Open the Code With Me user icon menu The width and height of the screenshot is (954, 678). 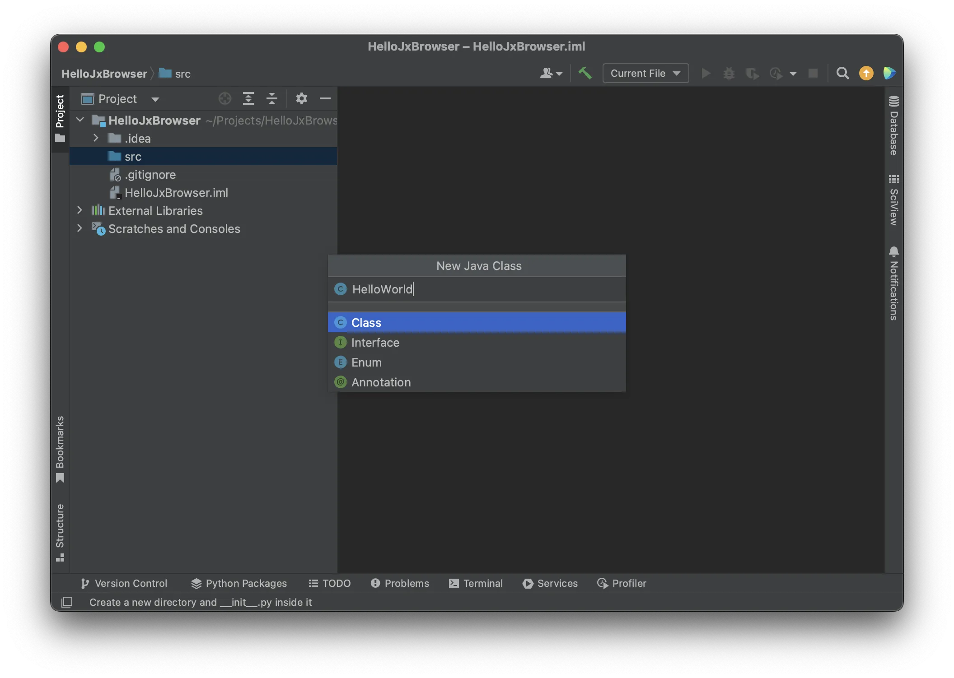[x=551, y=73]
